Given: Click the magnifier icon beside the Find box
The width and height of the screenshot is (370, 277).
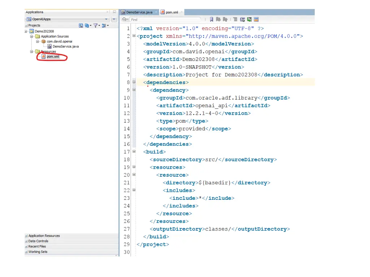Looking at the screenshot, I should (x=125, y=19).
